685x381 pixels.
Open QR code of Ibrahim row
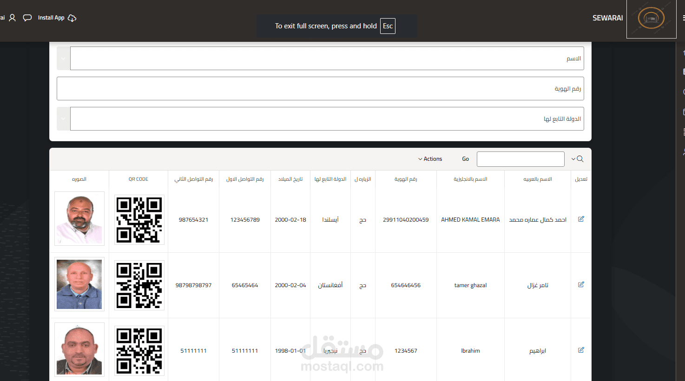[139, 351]
